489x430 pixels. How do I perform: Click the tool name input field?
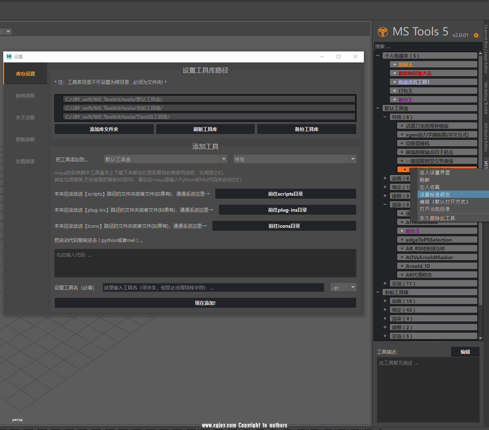click(x=213, y=288)
